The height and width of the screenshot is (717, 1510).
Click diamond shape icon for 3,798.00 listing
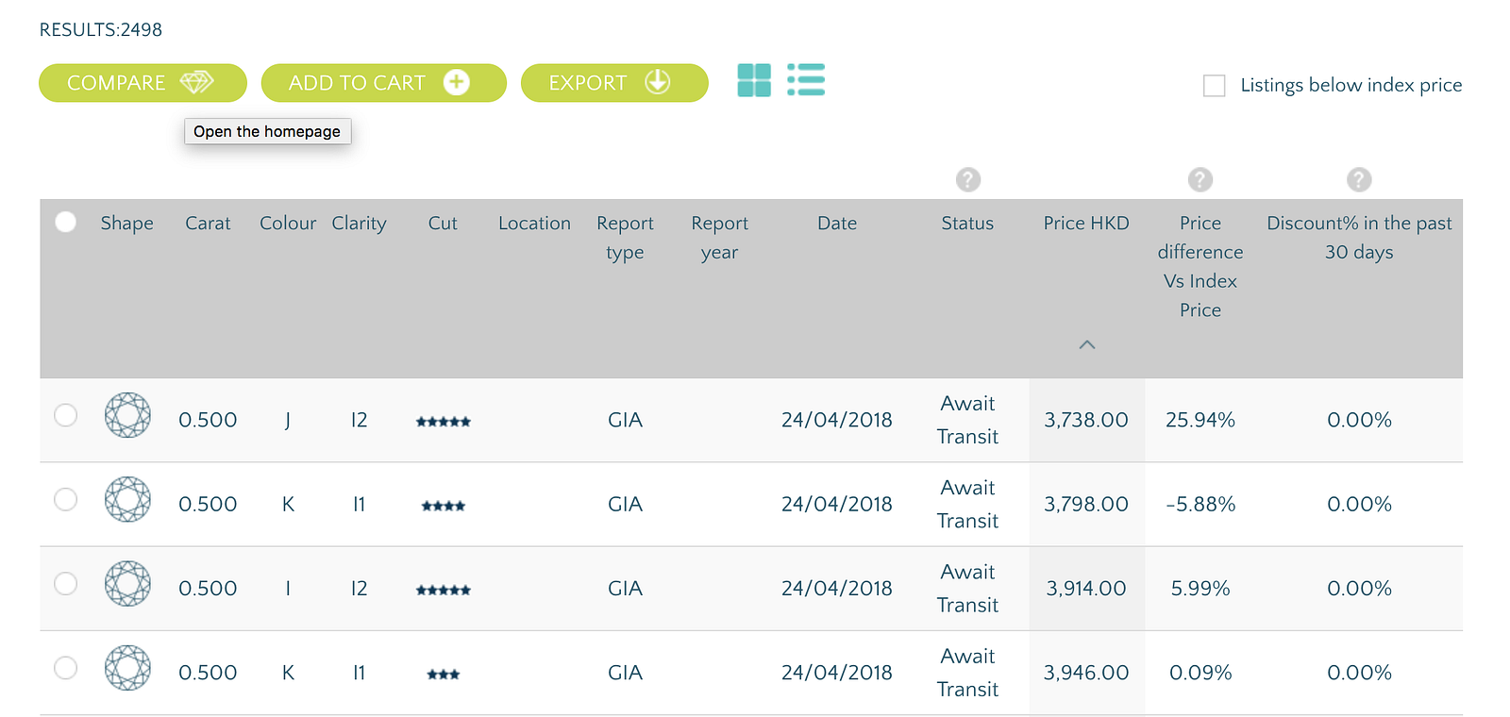[127, 500]
